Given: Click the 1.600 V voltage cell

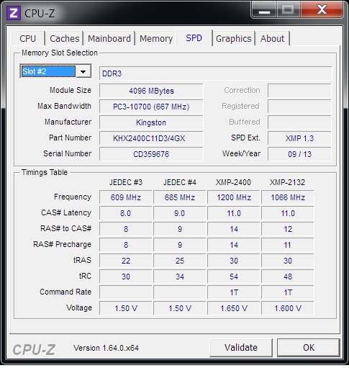Looking at the screenshot, I should click(x=288, y=308).
